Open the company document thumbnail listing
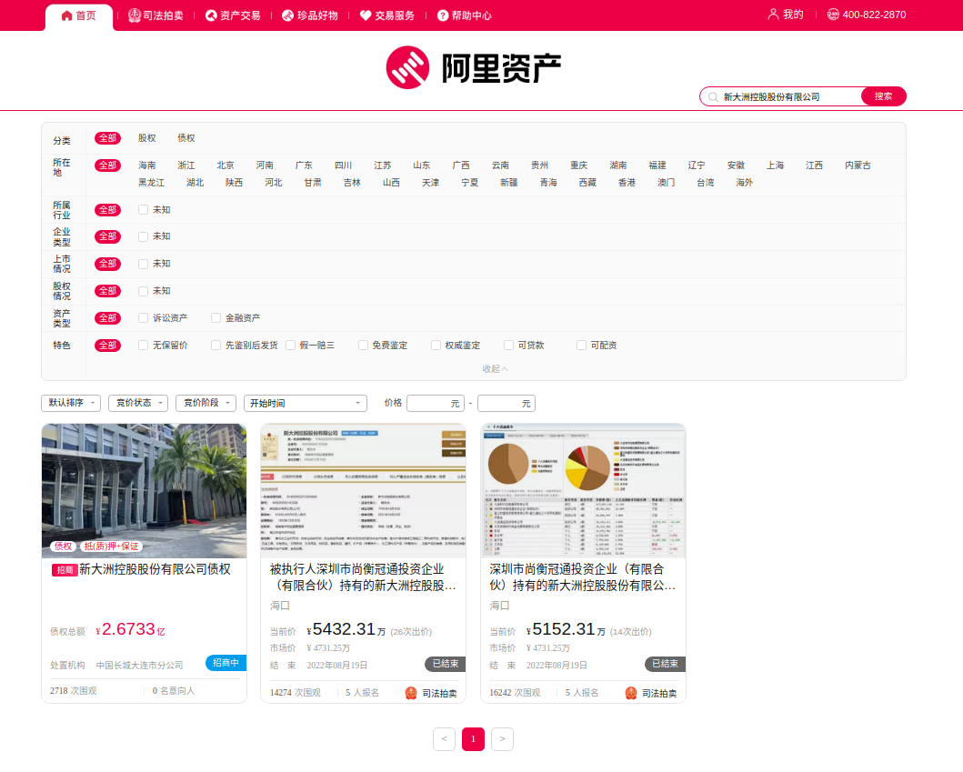963x772 pixels. pos(364,491)
